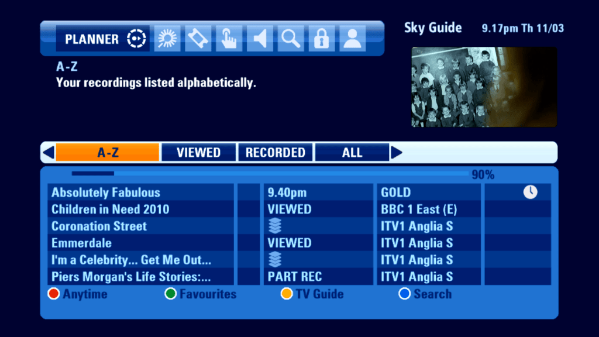This screenshot has width=599, height=337.
Task: Switch to the VIEWED tab
Action: pyautogui.click(x=199, y=153)
